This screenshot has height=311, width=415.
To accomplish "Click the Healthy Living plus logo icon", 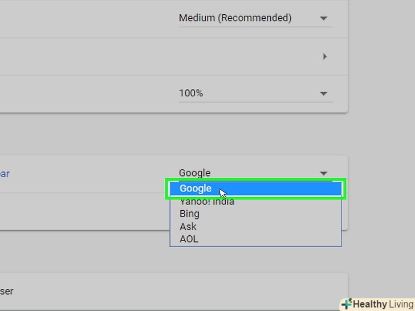I will 347,304.
